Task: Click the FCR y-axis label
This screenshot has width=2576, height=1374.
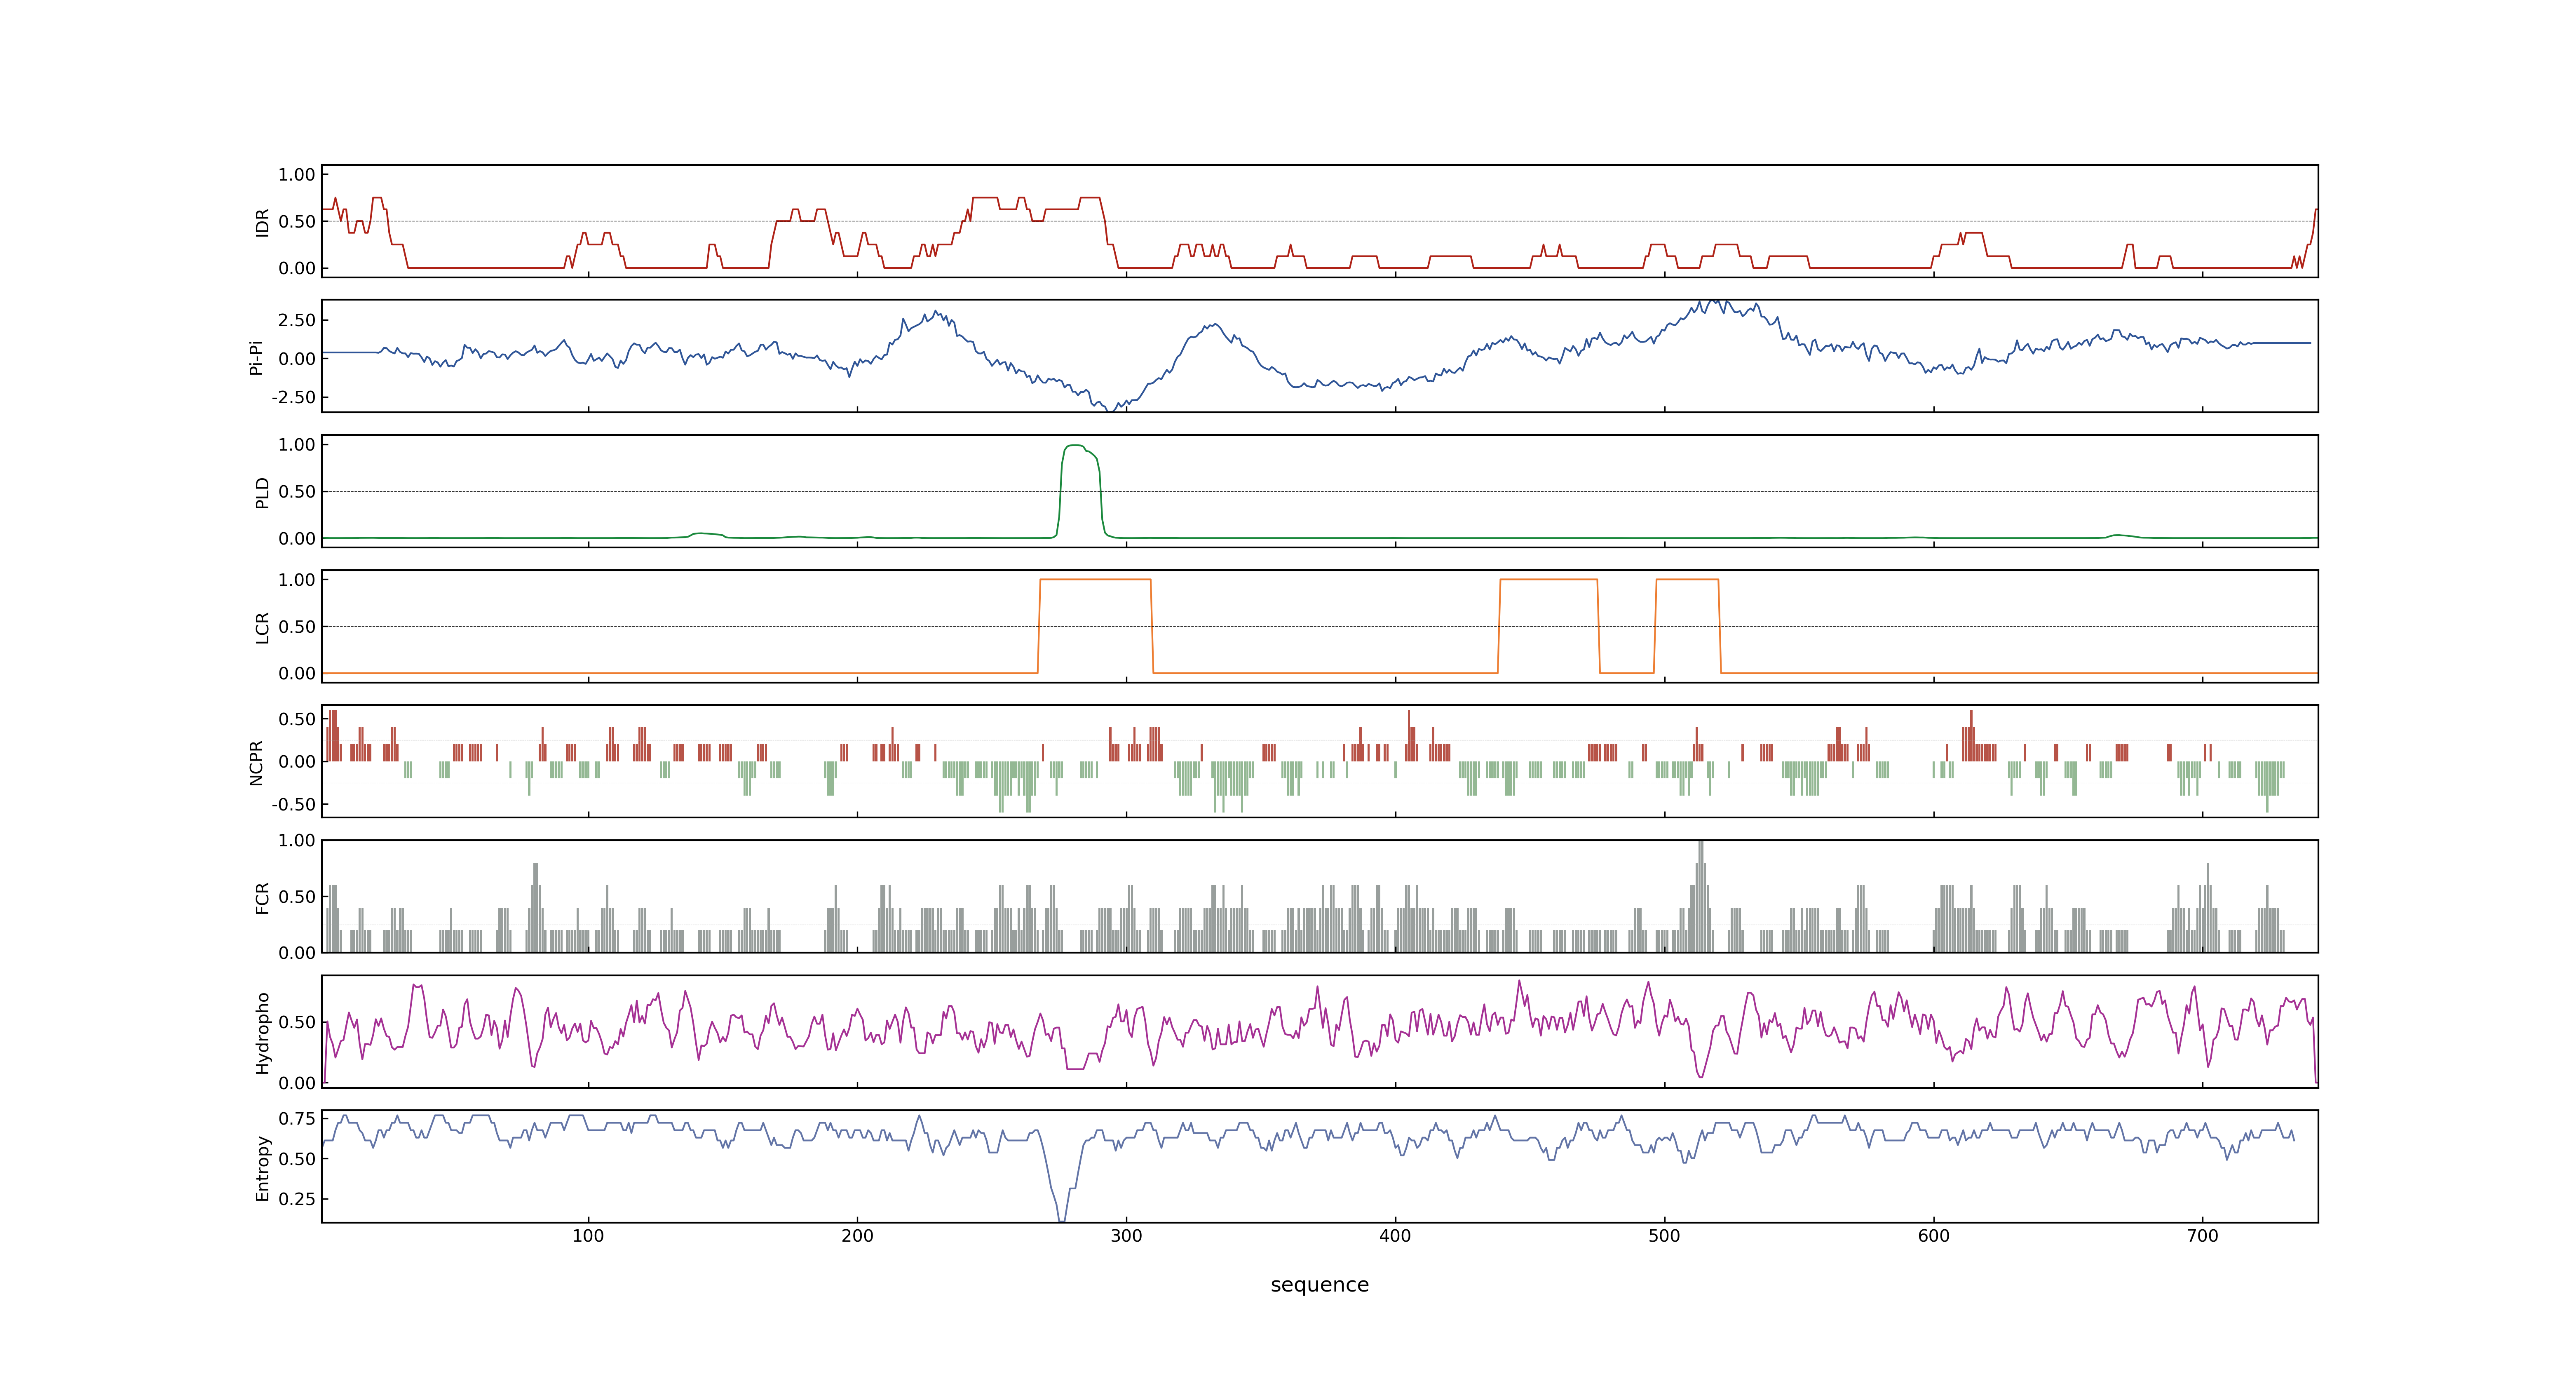Action: 263,897
